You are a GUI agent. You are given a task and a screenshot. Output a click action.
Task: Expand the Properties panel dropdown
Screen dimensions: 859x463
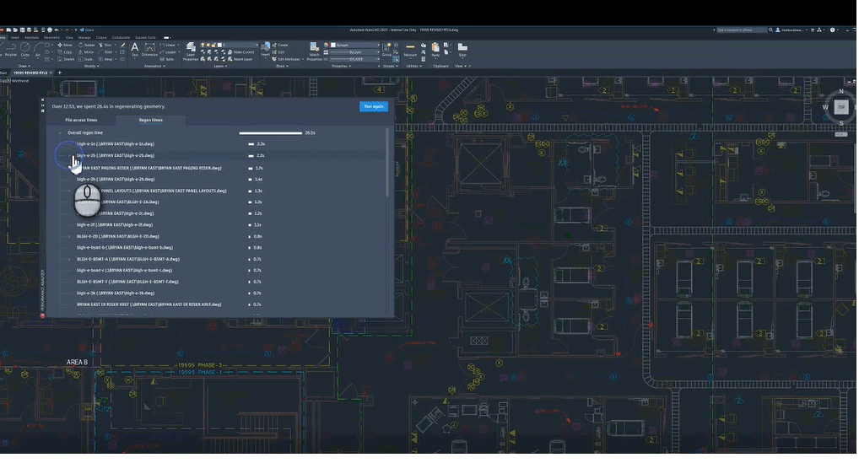[341, 67]
